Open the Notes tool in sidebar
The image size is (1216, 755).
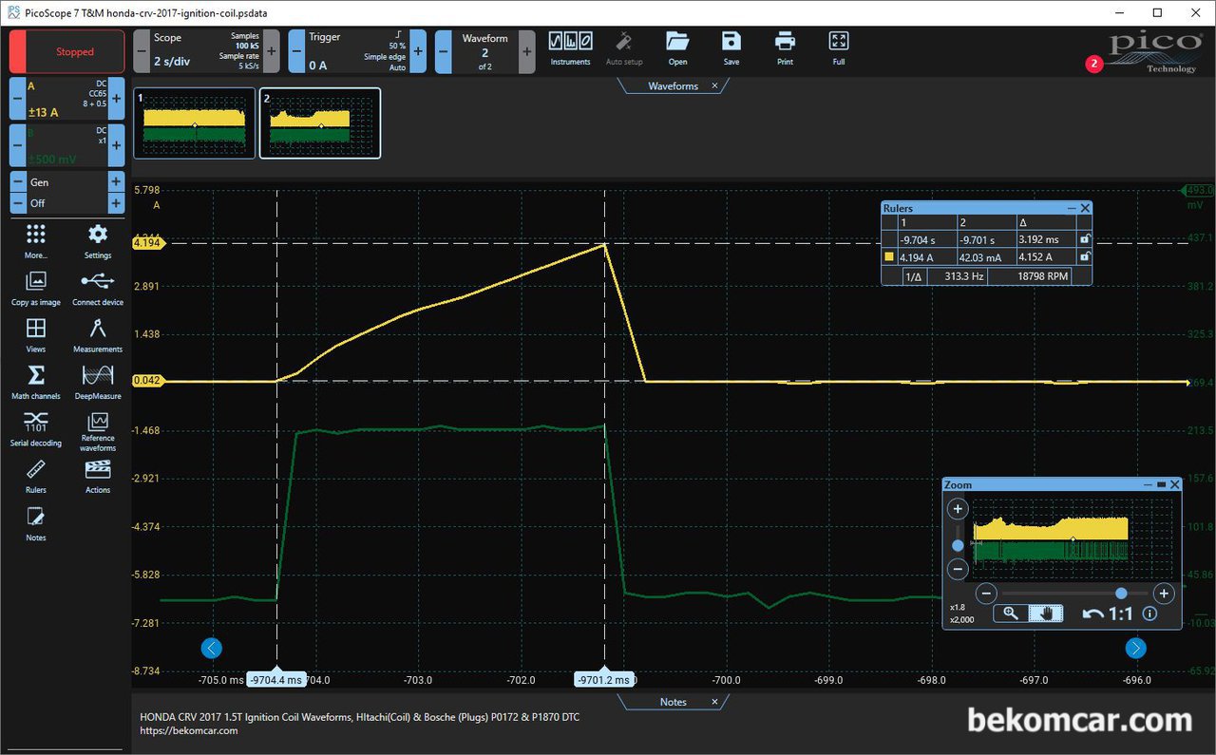[36, 524]
